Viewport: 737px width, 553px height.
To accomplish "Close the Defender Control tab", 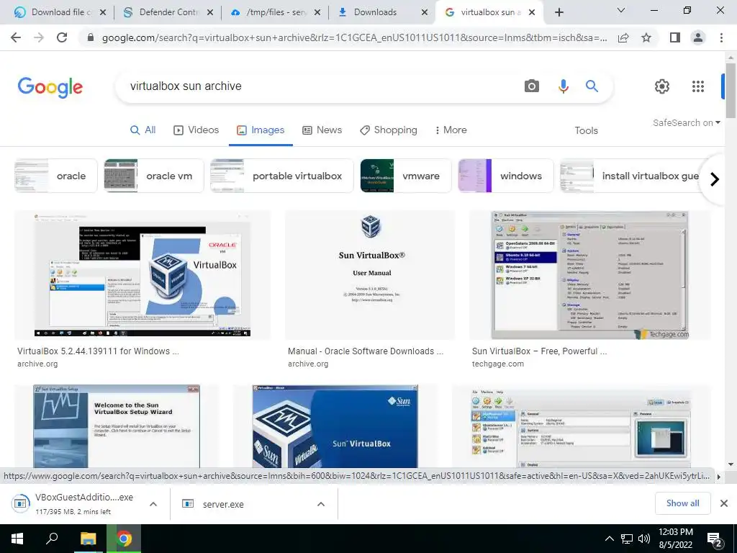I will [210, 13].
